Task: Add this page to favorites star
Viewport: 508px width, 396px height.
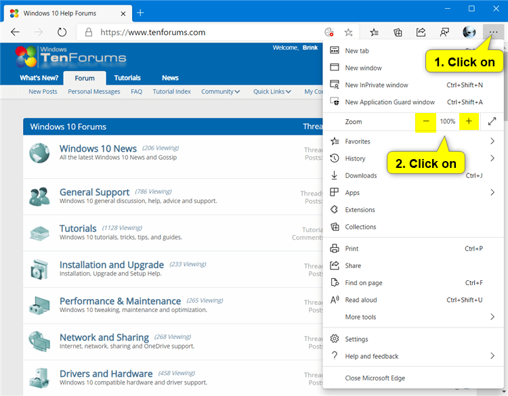Action: click(x=348, y=32)
